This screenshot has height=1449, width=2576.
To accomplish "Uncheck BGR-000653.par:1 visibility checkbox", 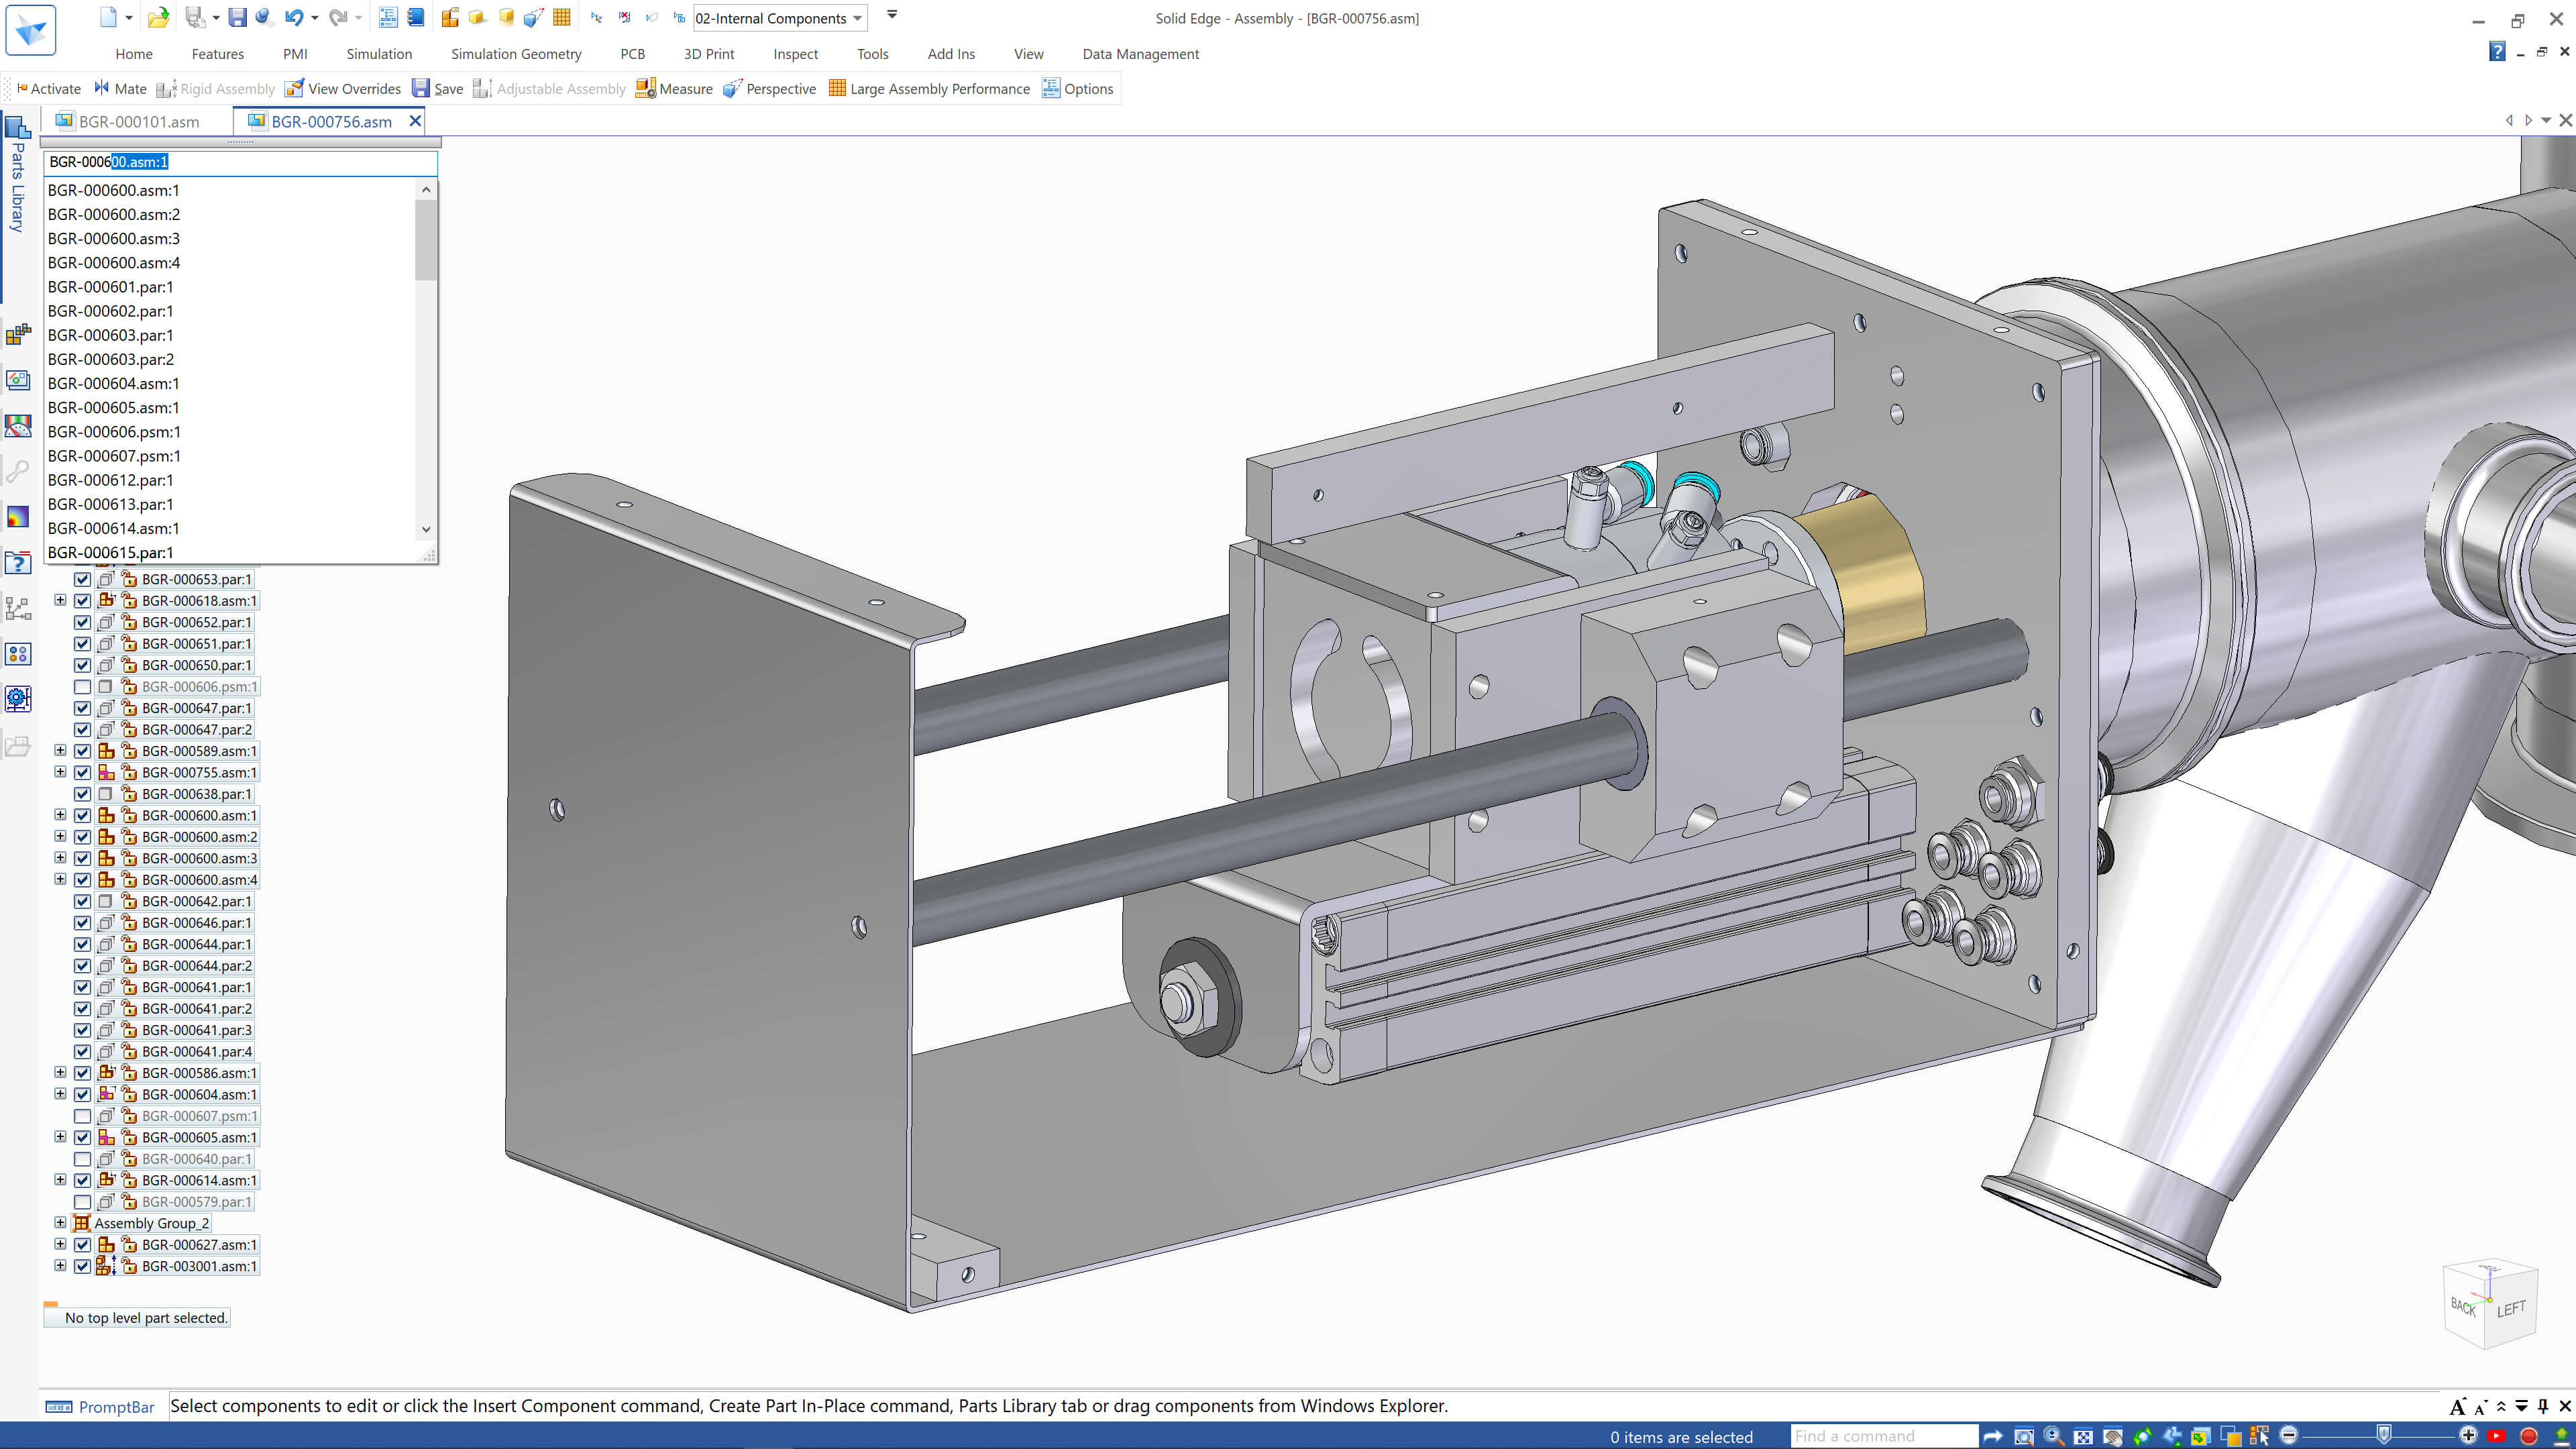I will click(x=83, y=579).
